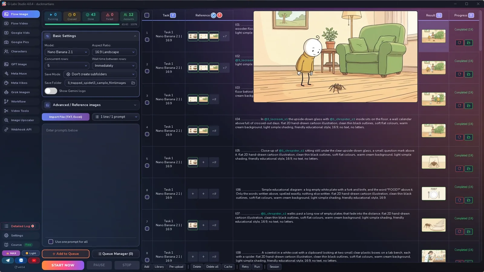Screen dimensions: 484x272
Task: Click the Task column filter icon
Action: tap(173, 15)
